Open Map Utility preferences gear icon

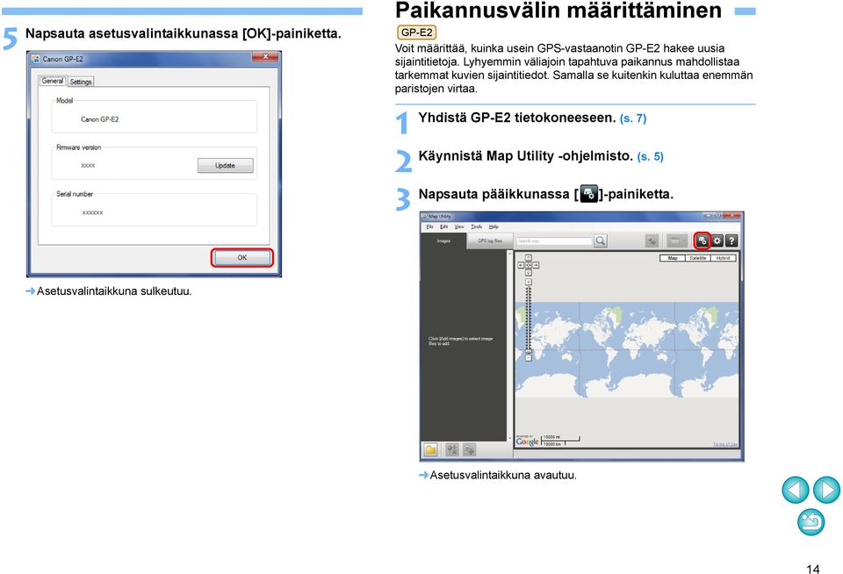click(x=717, y=240)
